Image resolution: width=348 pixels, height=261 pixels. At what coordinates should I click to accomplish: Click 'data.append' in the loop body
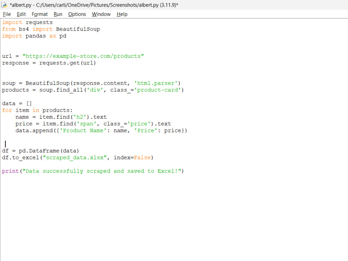(x=34, y=130)
